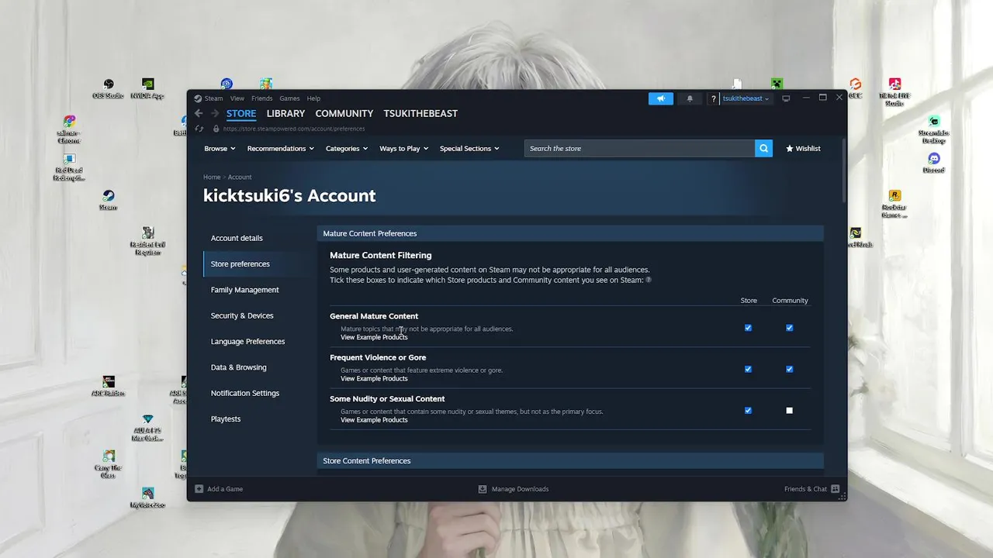This screenshot has width=993, height=558.
Task: Open the notifications bell
Action: [690, 98]
